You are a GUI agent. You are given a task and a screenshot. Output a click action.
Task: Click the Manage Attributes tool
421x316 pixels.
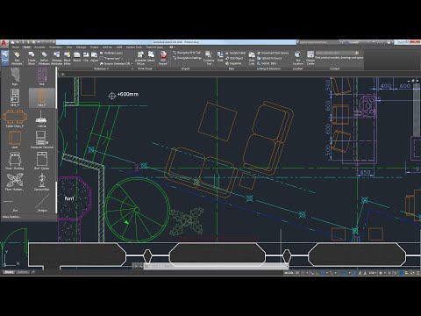click(x=56, y=57)
